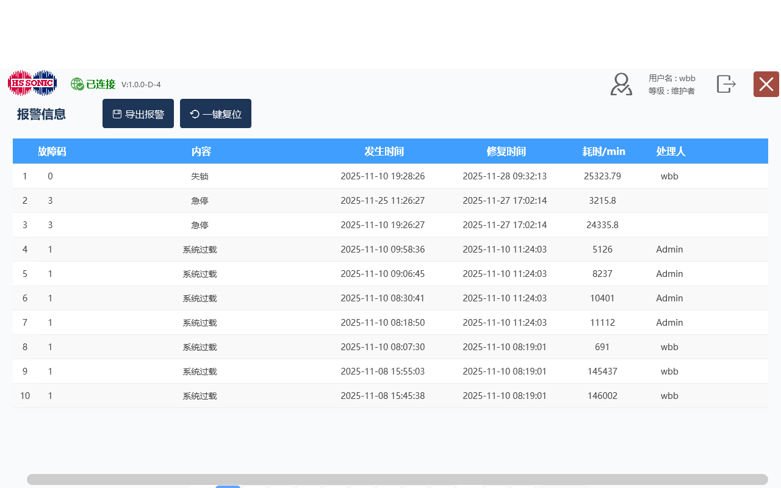Click the username wbb label
Viewport: 781px width, 488px height.
pyautogui.click(x=672, y=78)
